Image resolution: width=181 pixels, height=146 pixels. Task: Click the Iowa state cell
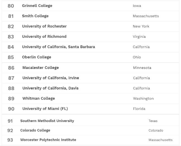[x=137, y=6]
